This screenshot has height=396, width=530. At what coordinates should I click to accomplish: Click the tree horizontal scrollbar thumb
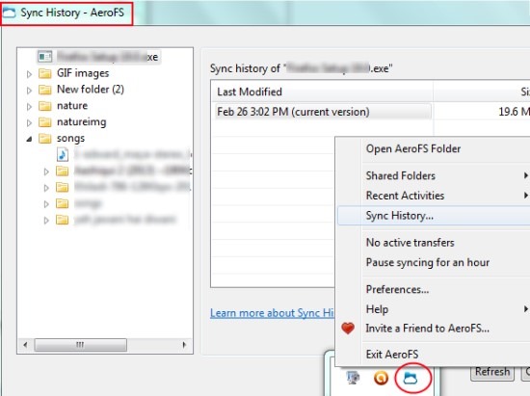coord(81,345)
